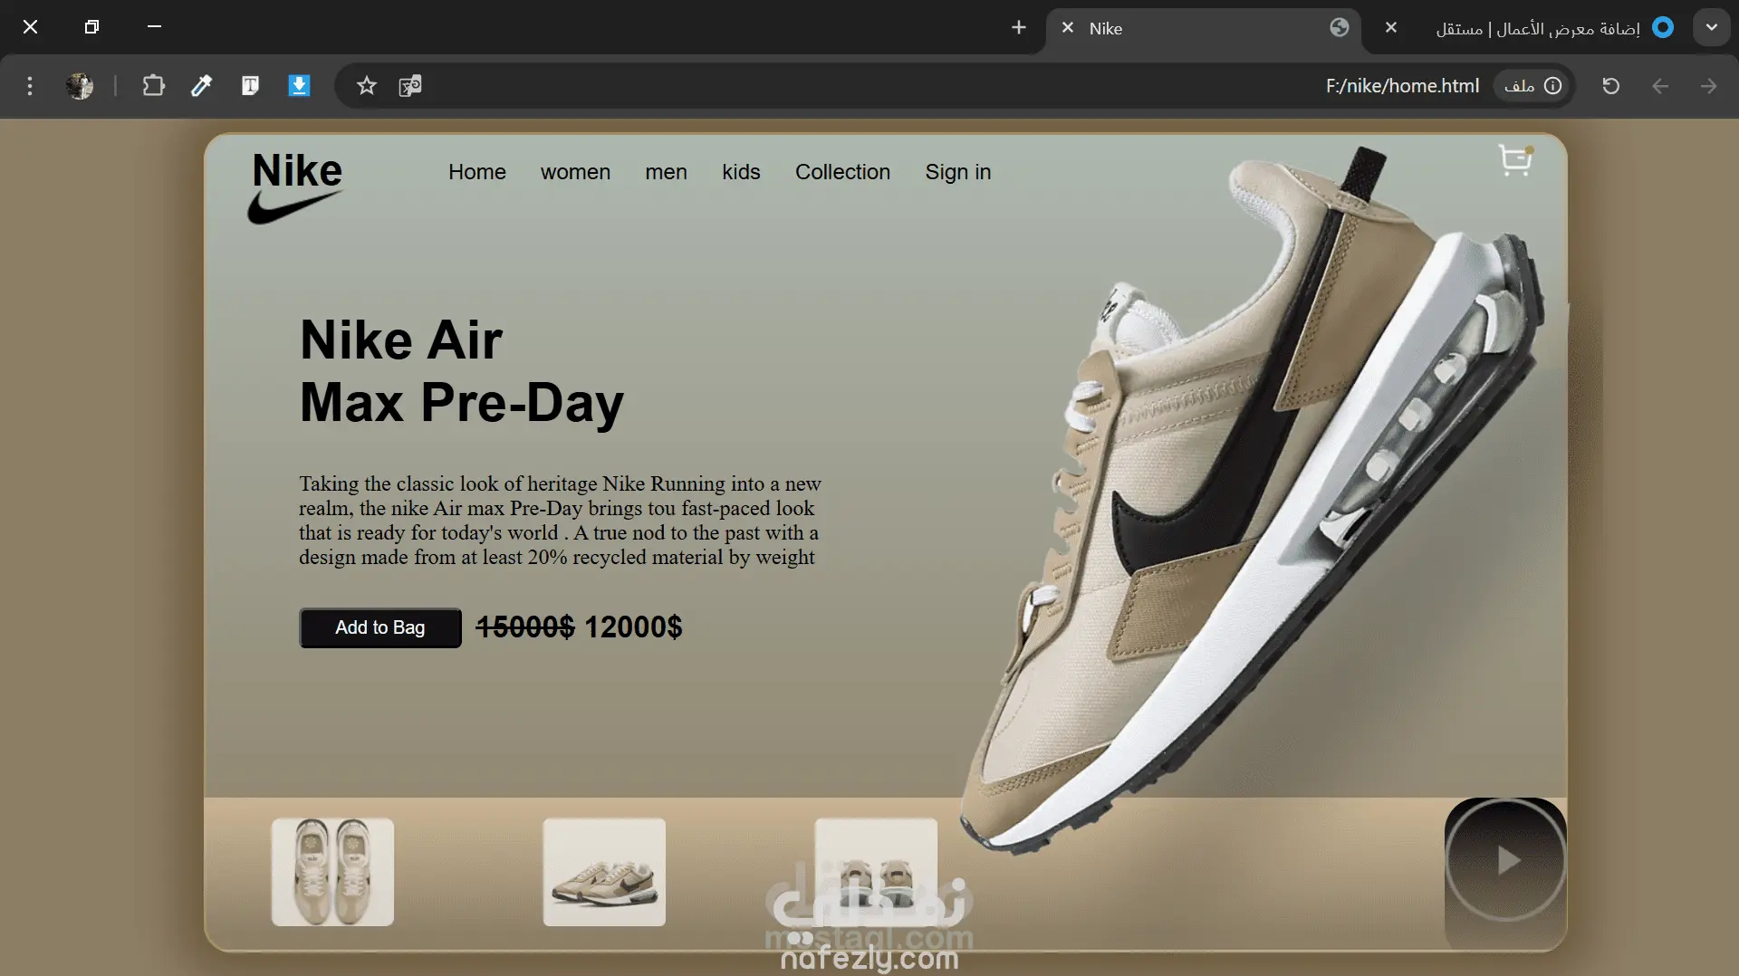Open the Collection nav link
This screenshot has height=976, width=1739.
842,172
